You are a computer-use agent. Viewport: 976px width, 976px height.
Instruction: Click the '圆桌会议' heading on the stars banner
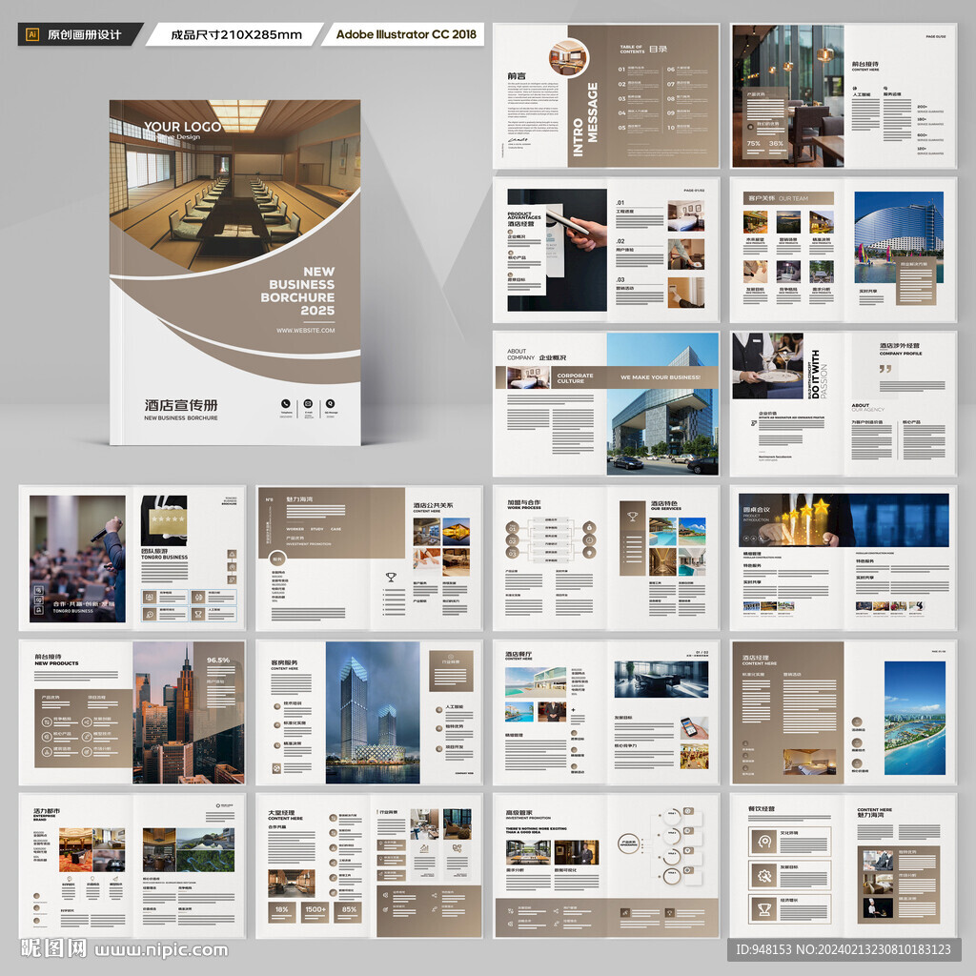click(756, 509)
